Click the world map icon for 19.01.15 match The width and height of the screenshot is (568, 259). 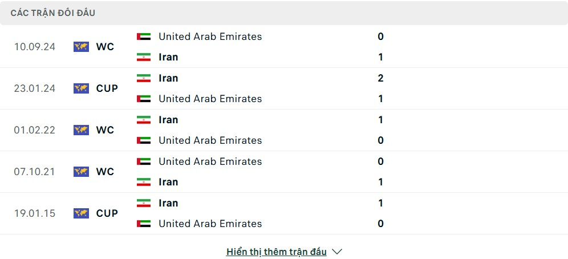(81, 213)
